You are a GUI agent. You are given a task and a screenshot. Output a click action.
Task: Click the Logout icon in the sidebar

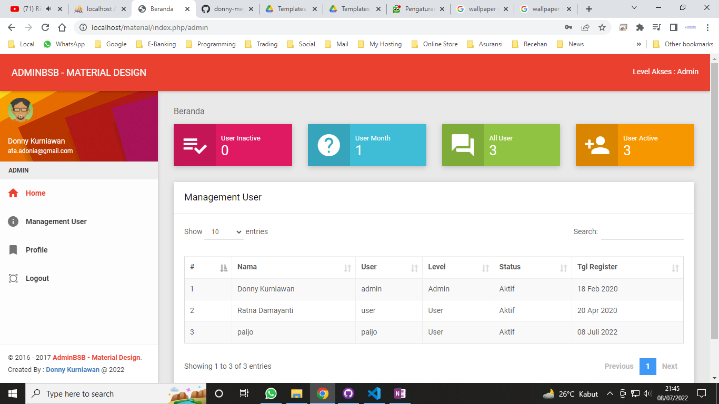[13, 278]
